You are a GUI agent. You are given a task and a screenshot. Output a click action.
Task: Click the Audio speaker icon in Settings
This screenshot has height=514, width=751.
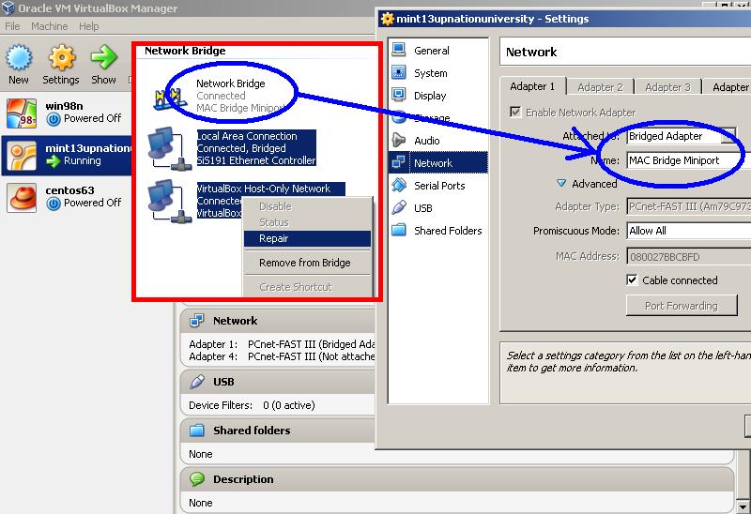[x=399, y=140]
